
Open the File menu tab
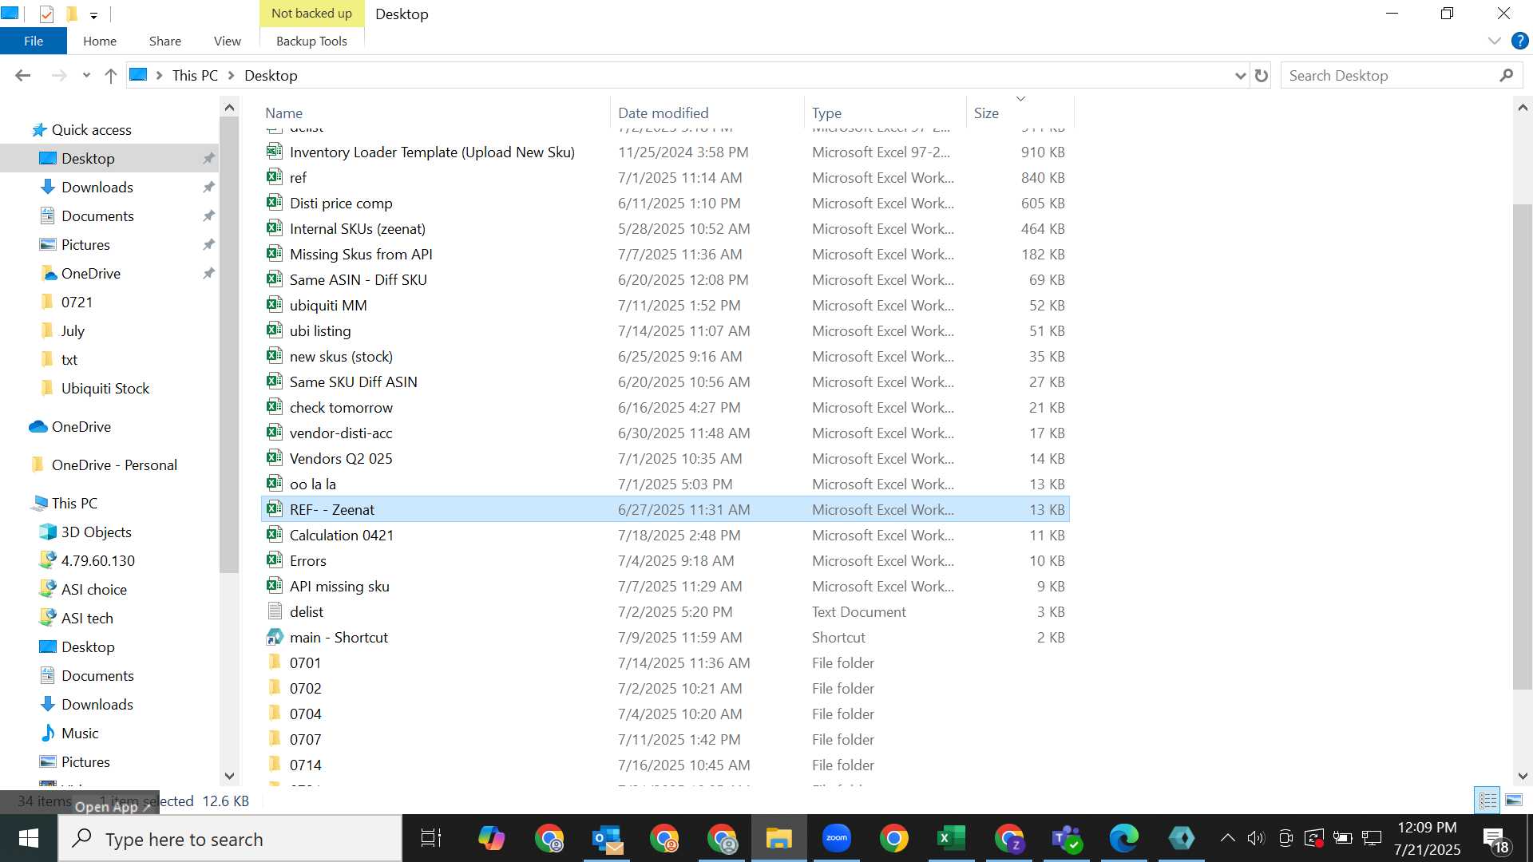pyautogui.click(x=34, y=41)
